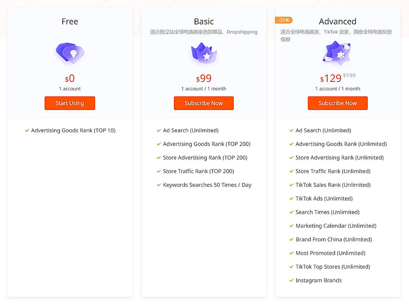This screenshot has width=409, height=304.
Task: Select the Free plan title
Action: (x=70, y=21)
